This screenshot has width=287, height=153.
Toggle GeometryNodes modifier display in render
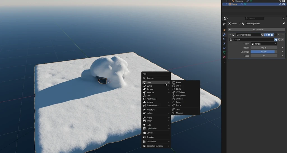click(272, 35)
